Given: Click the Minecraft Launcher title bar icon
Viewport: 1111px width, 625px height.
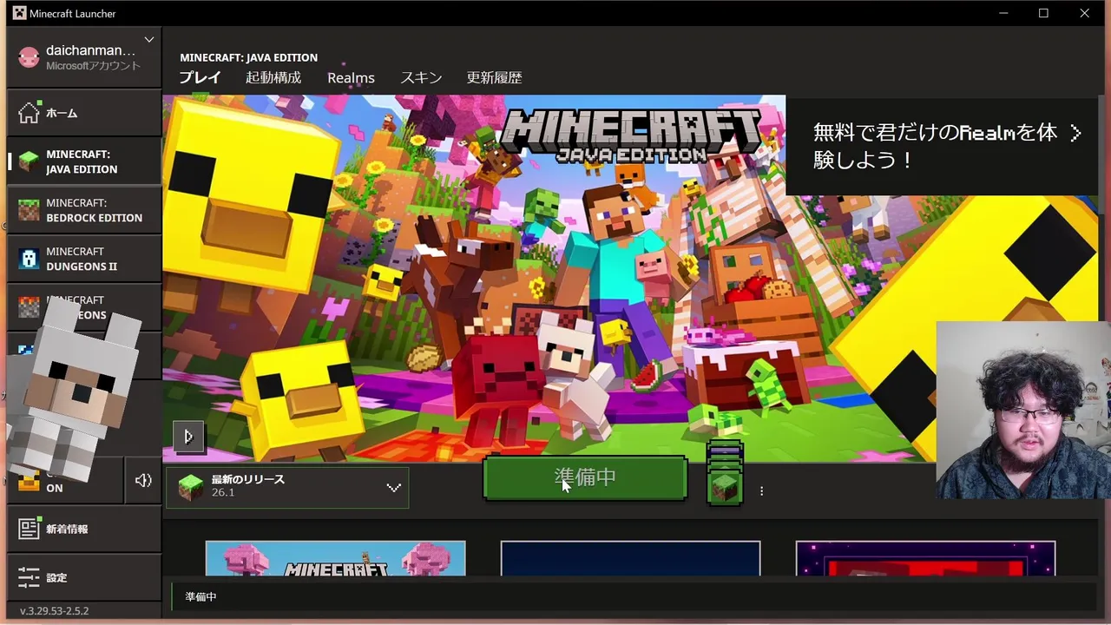Looking at the screenshot, I should 19,13.
